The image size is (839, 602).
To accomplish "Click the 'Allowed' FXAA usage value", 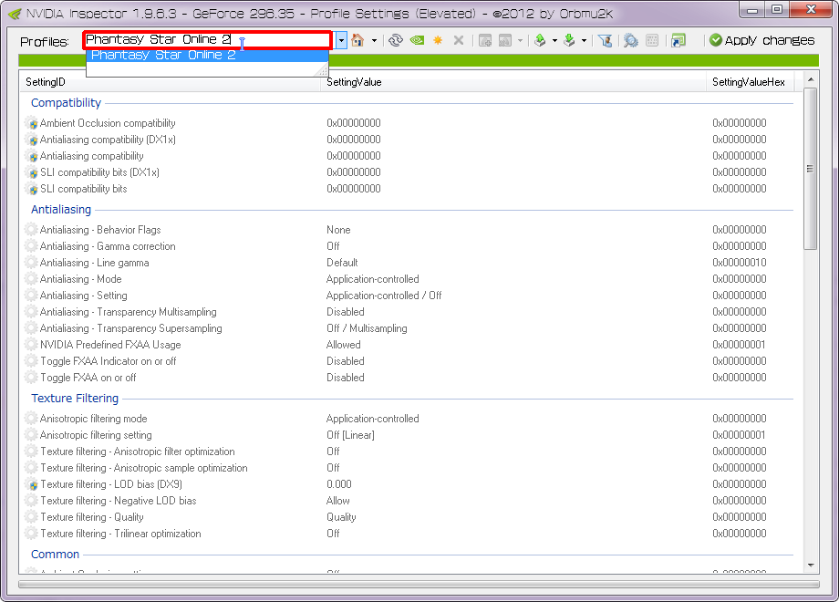I will (x=344, y=345).
